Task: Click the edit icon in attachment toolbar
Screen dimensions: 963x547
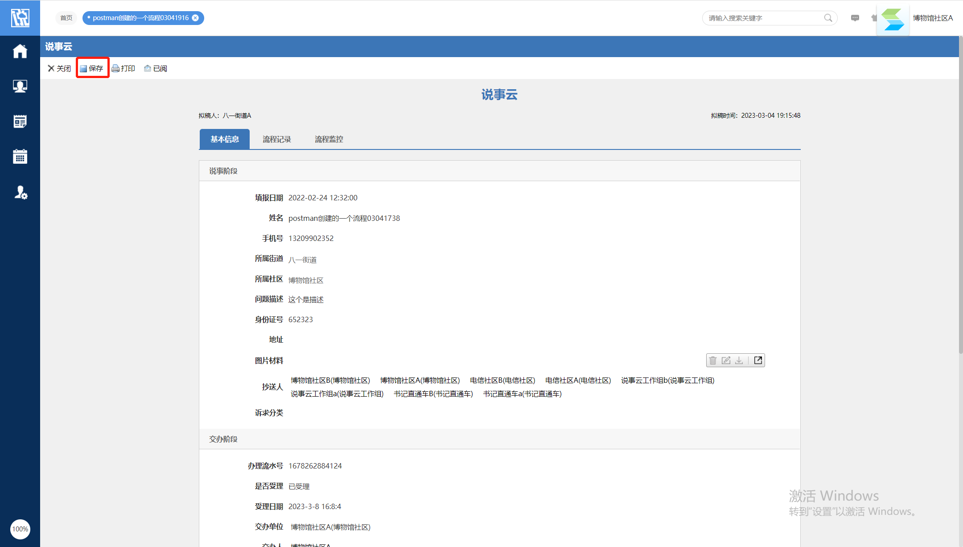Action: tap(726, 361)
